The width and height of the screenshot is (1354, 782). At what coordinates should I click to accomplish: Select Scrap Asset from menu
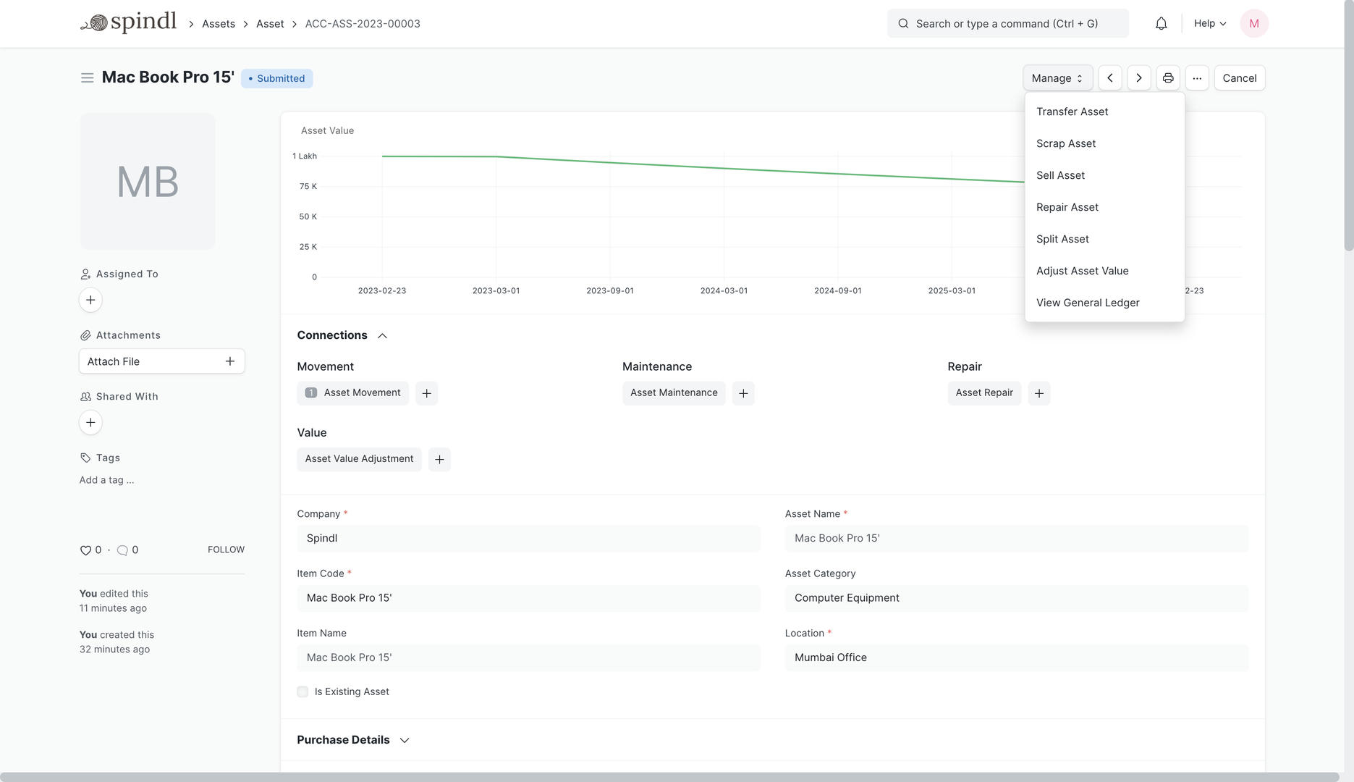[1104, 143]
